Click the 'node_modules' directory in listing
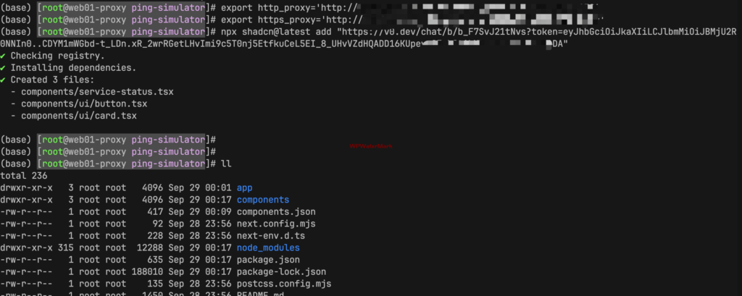This screenshot has width=742, height=296. coord(268,248)
